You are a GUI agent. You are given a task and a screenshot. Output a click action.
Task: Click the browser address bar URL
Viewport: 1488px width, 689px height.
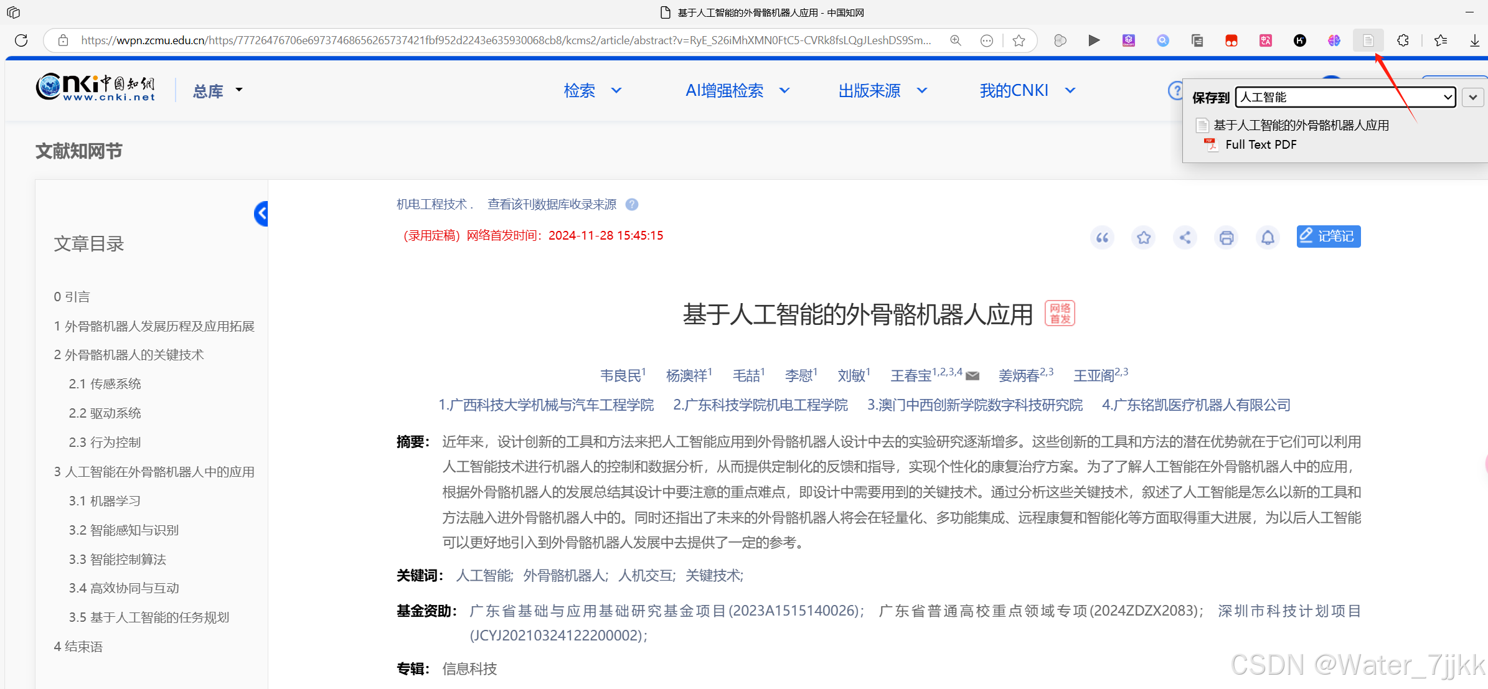click(x=504, y=40)
